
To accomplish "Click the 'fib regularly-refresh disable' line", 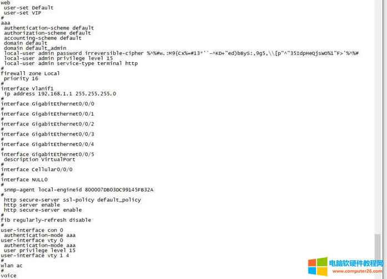I will pos(46,220).
